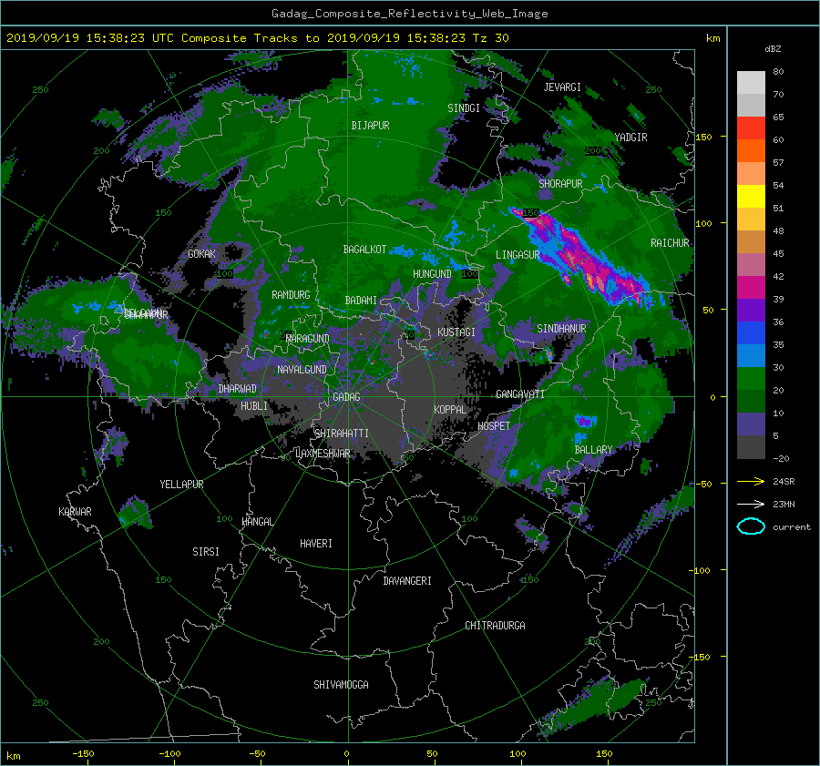Pick the magenta 39-42 dBZ legend swatch
Screen dimensions: 820x766
point(751,288)
